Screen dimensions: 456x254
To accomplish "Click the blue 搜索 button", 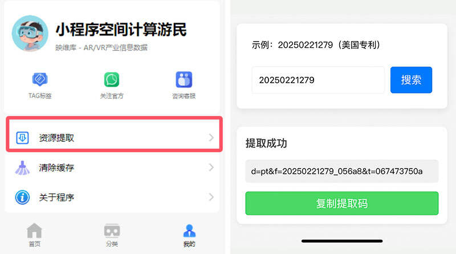I will click(x=411, y=80).
